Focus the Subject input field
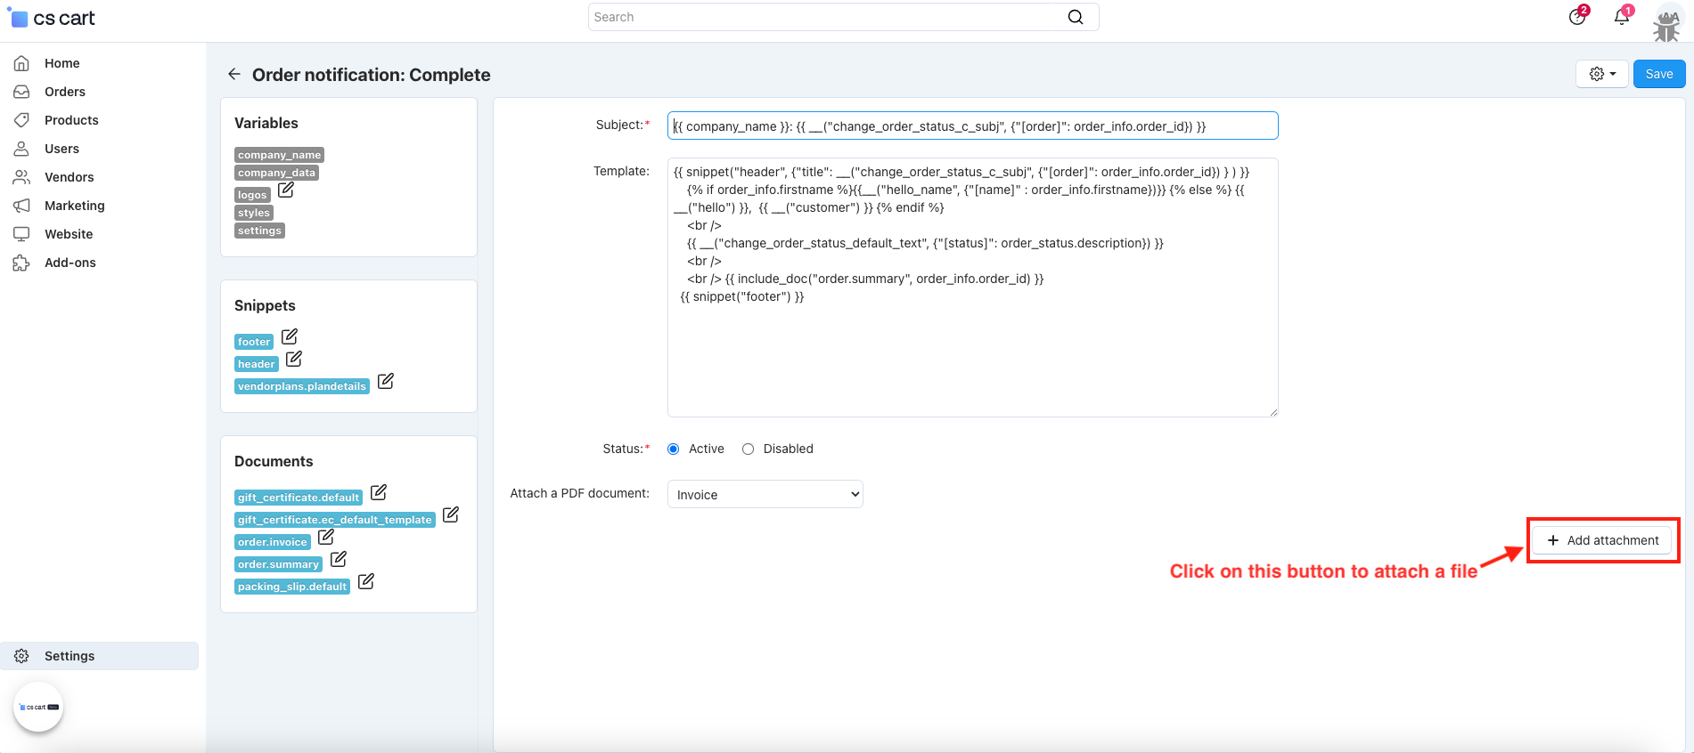 (x=973, y=125)
